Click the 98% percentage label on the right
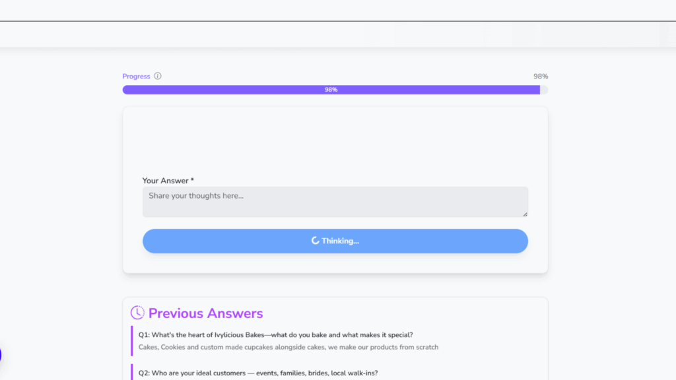This screenshot has height=380, width=676. (x=540, y=76)
